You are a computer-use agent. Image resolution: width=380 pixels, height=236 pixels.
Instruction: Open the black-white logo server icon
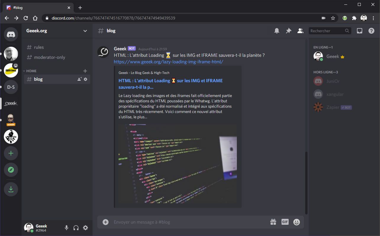coord(11,137)
